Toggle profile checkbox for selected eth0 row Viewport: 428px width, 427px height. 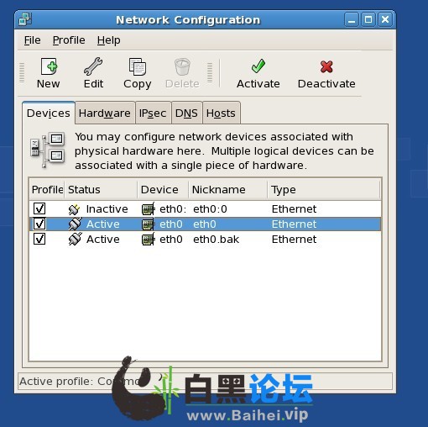click(39, 224)
